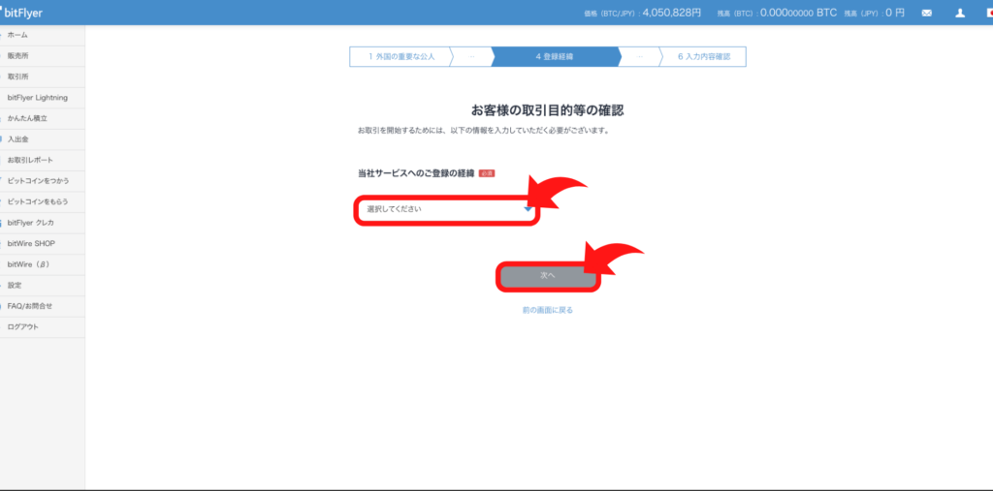
Task: Open ビットコインをもらう in the sidebar
Action: (43, 201)
